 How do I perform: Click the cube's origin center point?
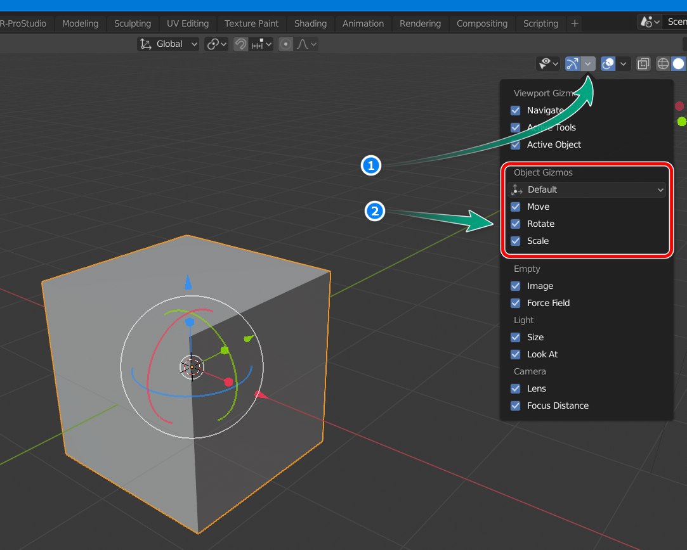click(x=192, y=367)
